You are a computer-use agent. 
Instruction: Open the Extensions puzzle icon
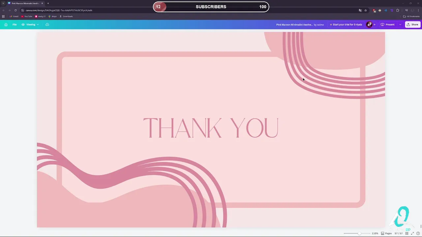(398, 10)
